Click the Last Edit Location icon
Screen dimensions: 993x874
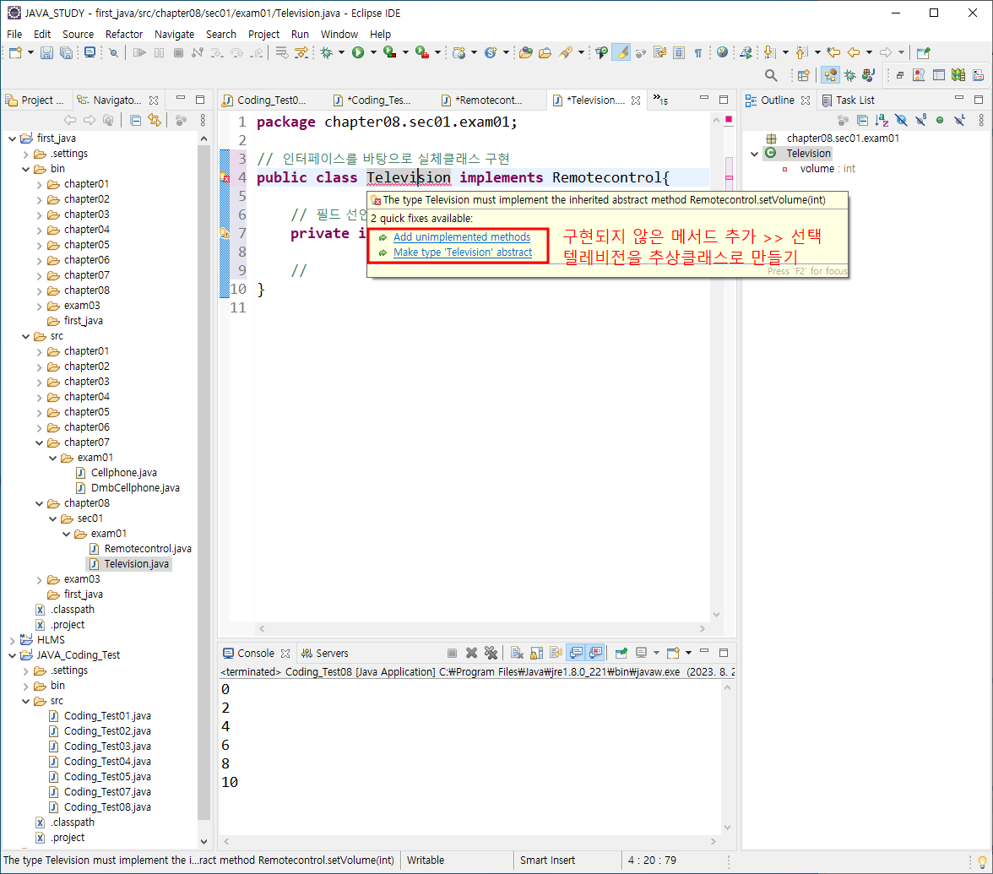[834, 53]
